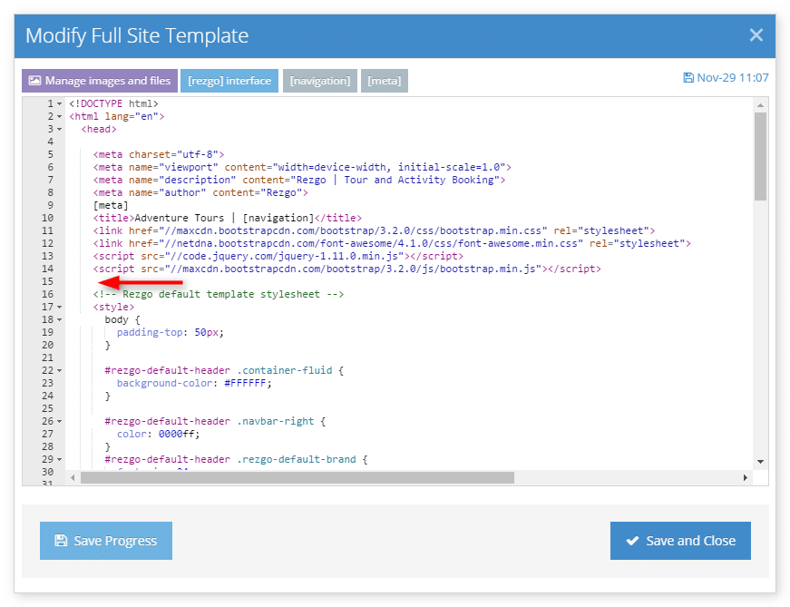Click line number 5 in the gutter

51,154
